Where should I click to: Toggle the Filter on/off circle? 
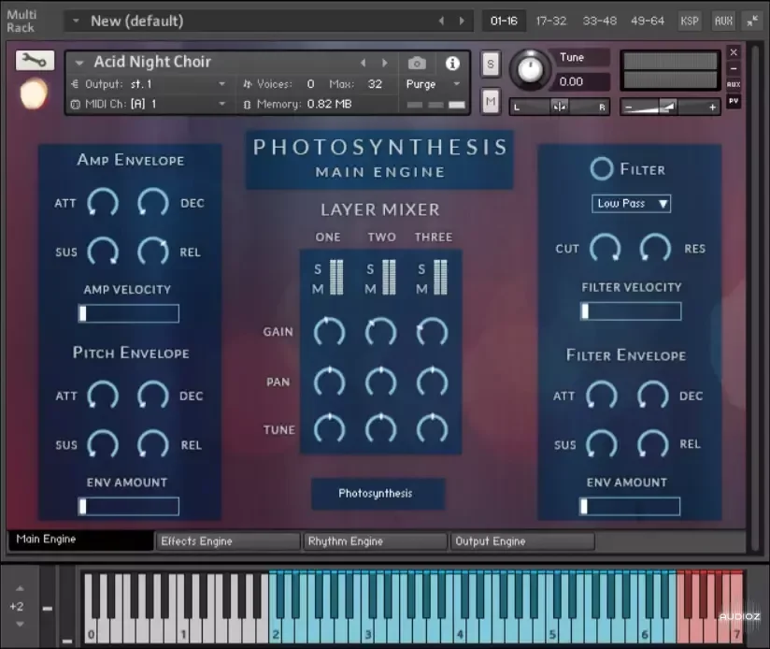[x=601, y=169]
